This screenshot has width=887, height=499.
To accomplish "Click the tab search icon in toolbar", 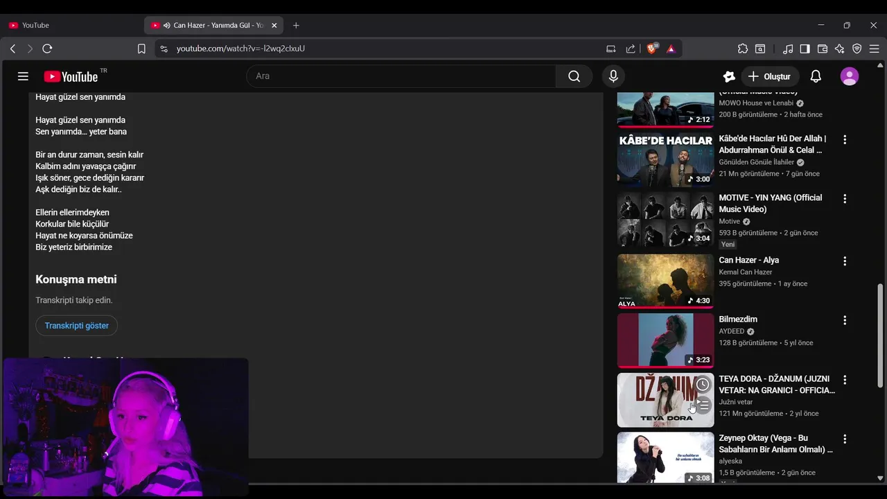I will 760,49.
